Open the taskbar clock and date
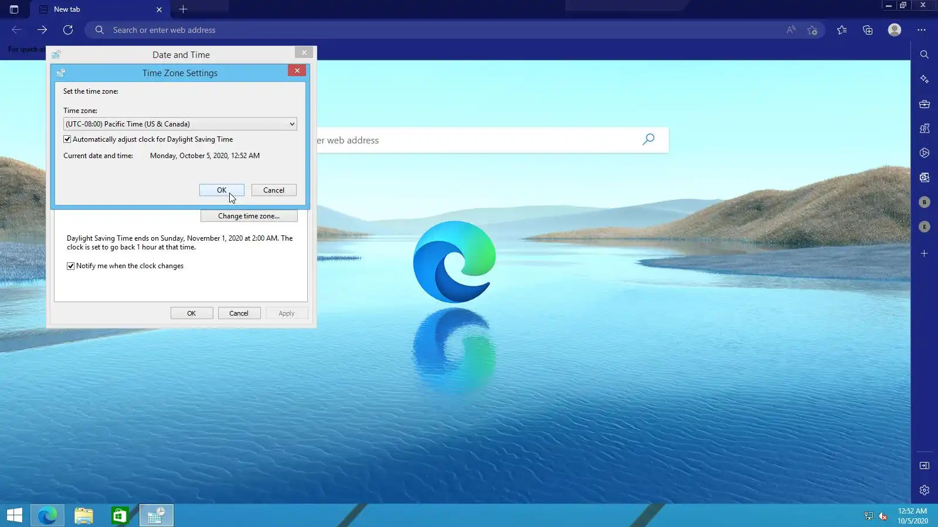Screen dimensions: 938x527 click(913, 516)
